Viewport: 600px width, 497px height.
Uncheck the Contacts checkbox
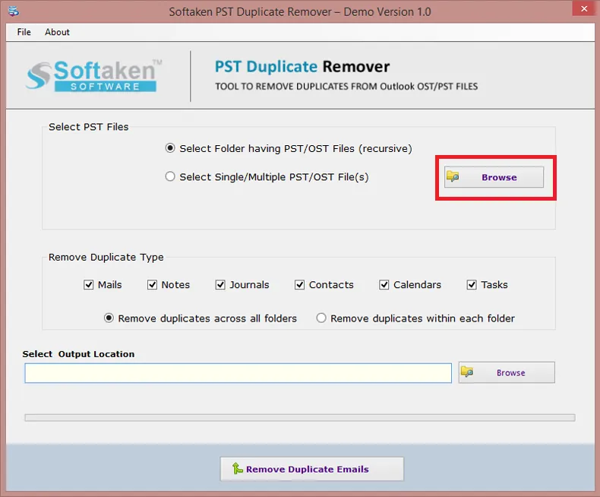(299, 285)
